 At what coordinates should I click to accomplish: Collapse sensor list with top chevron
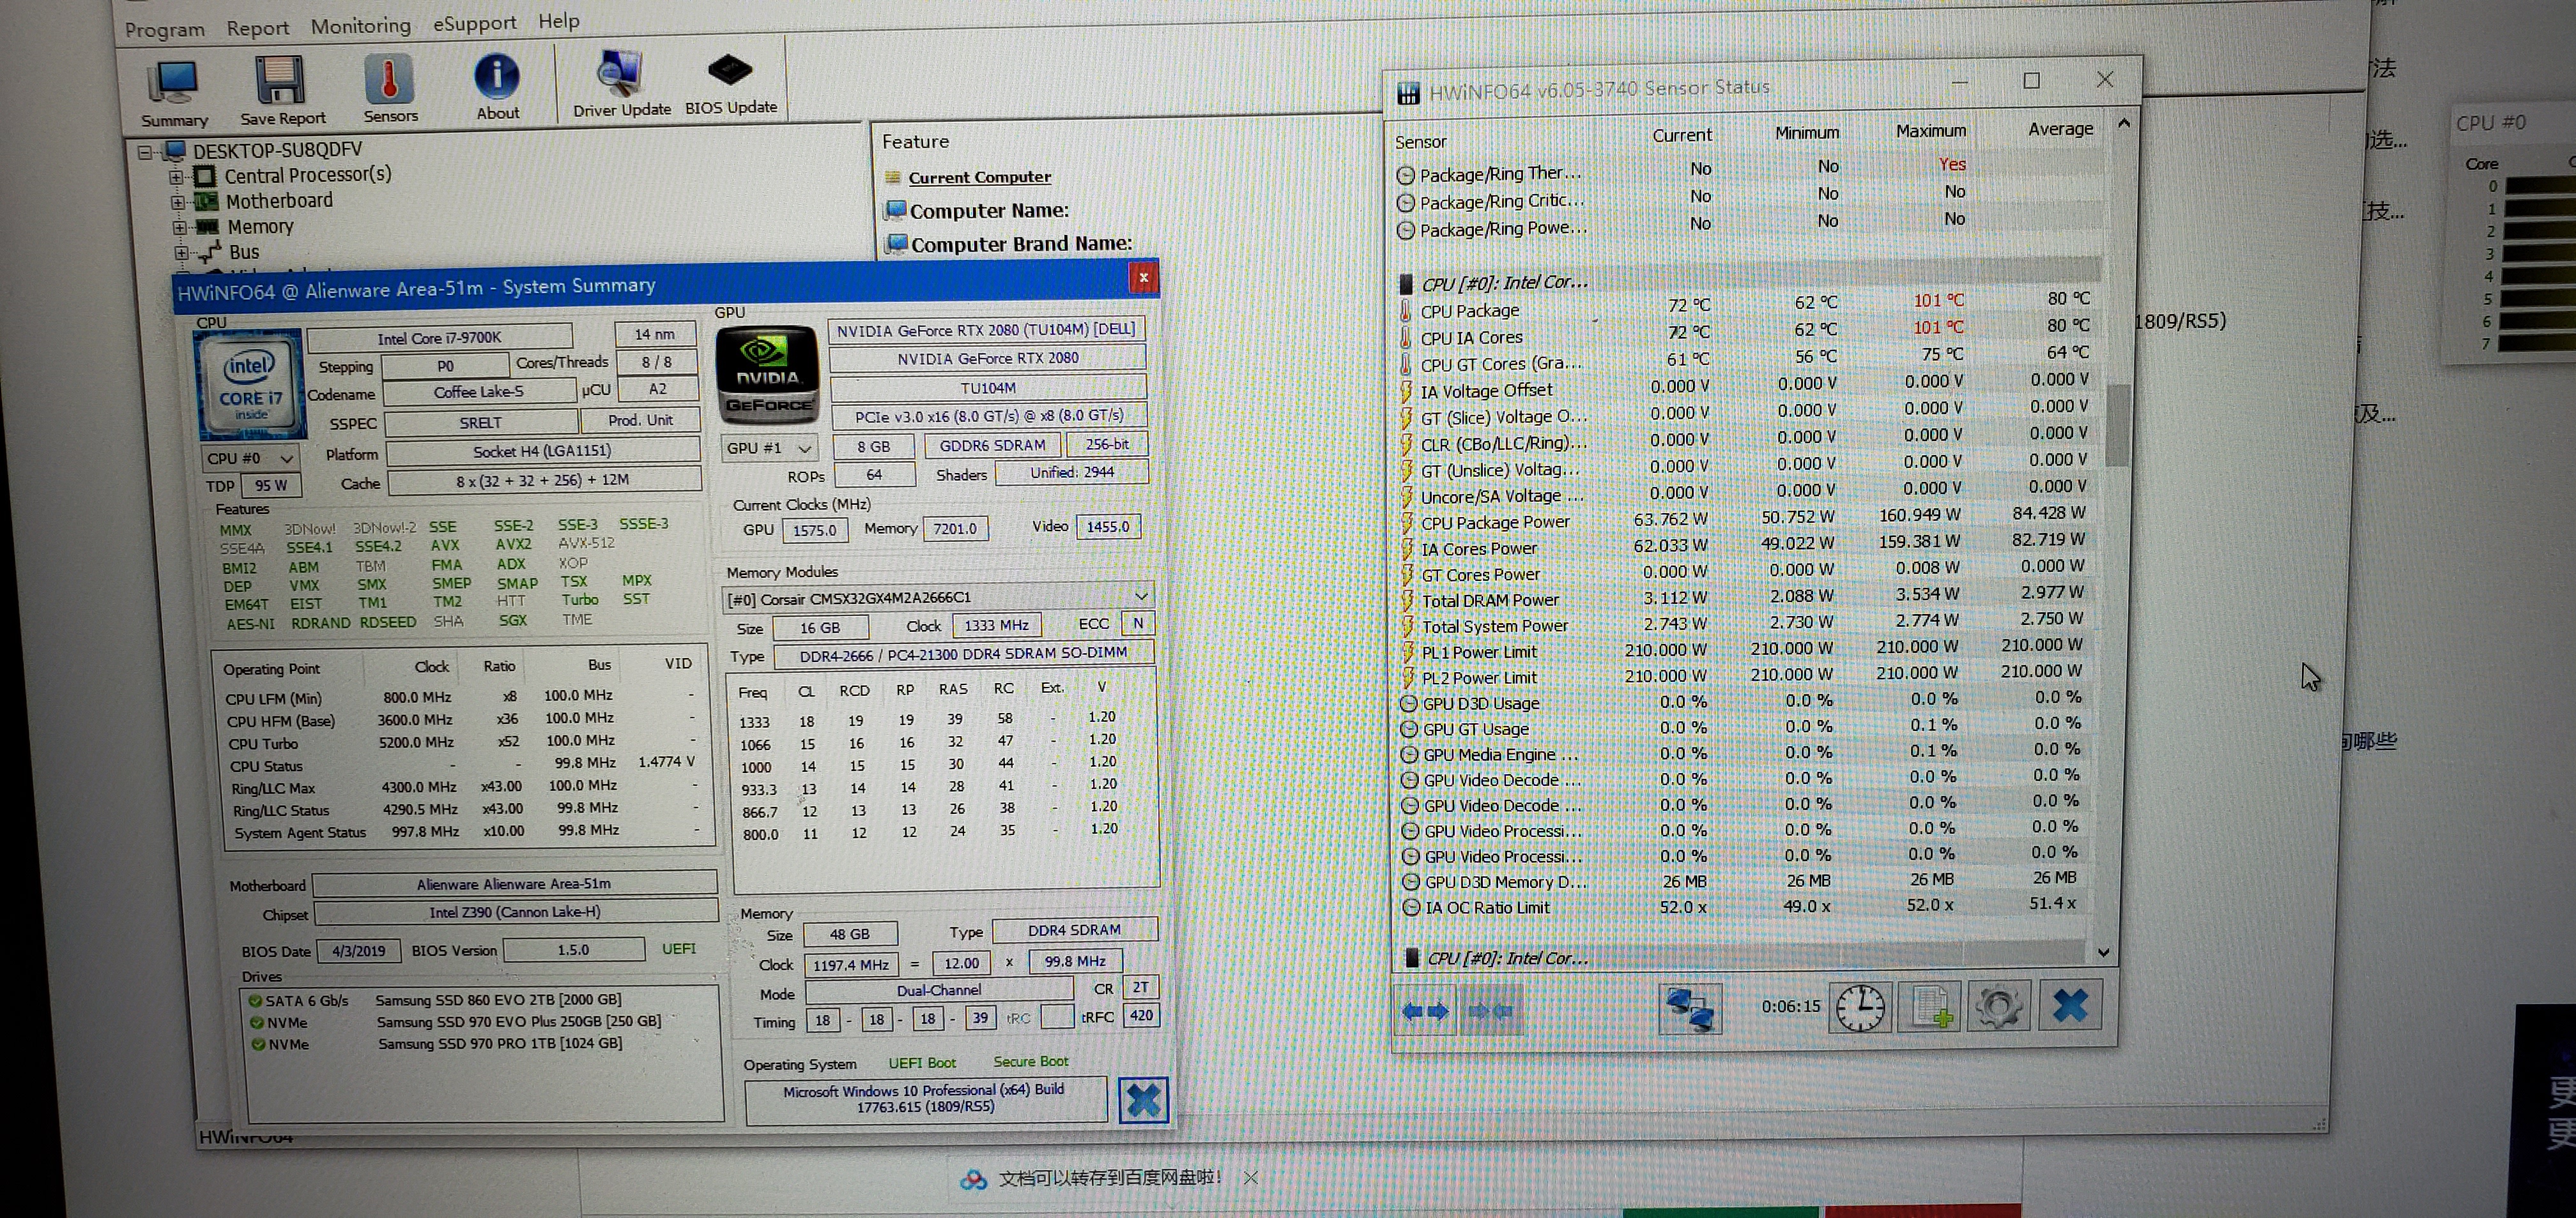click(2123, 124)
